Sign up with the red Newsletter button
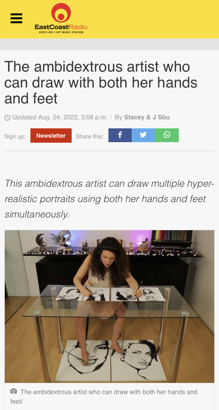The width and height of the screenshot is (219, 410). 51,136
